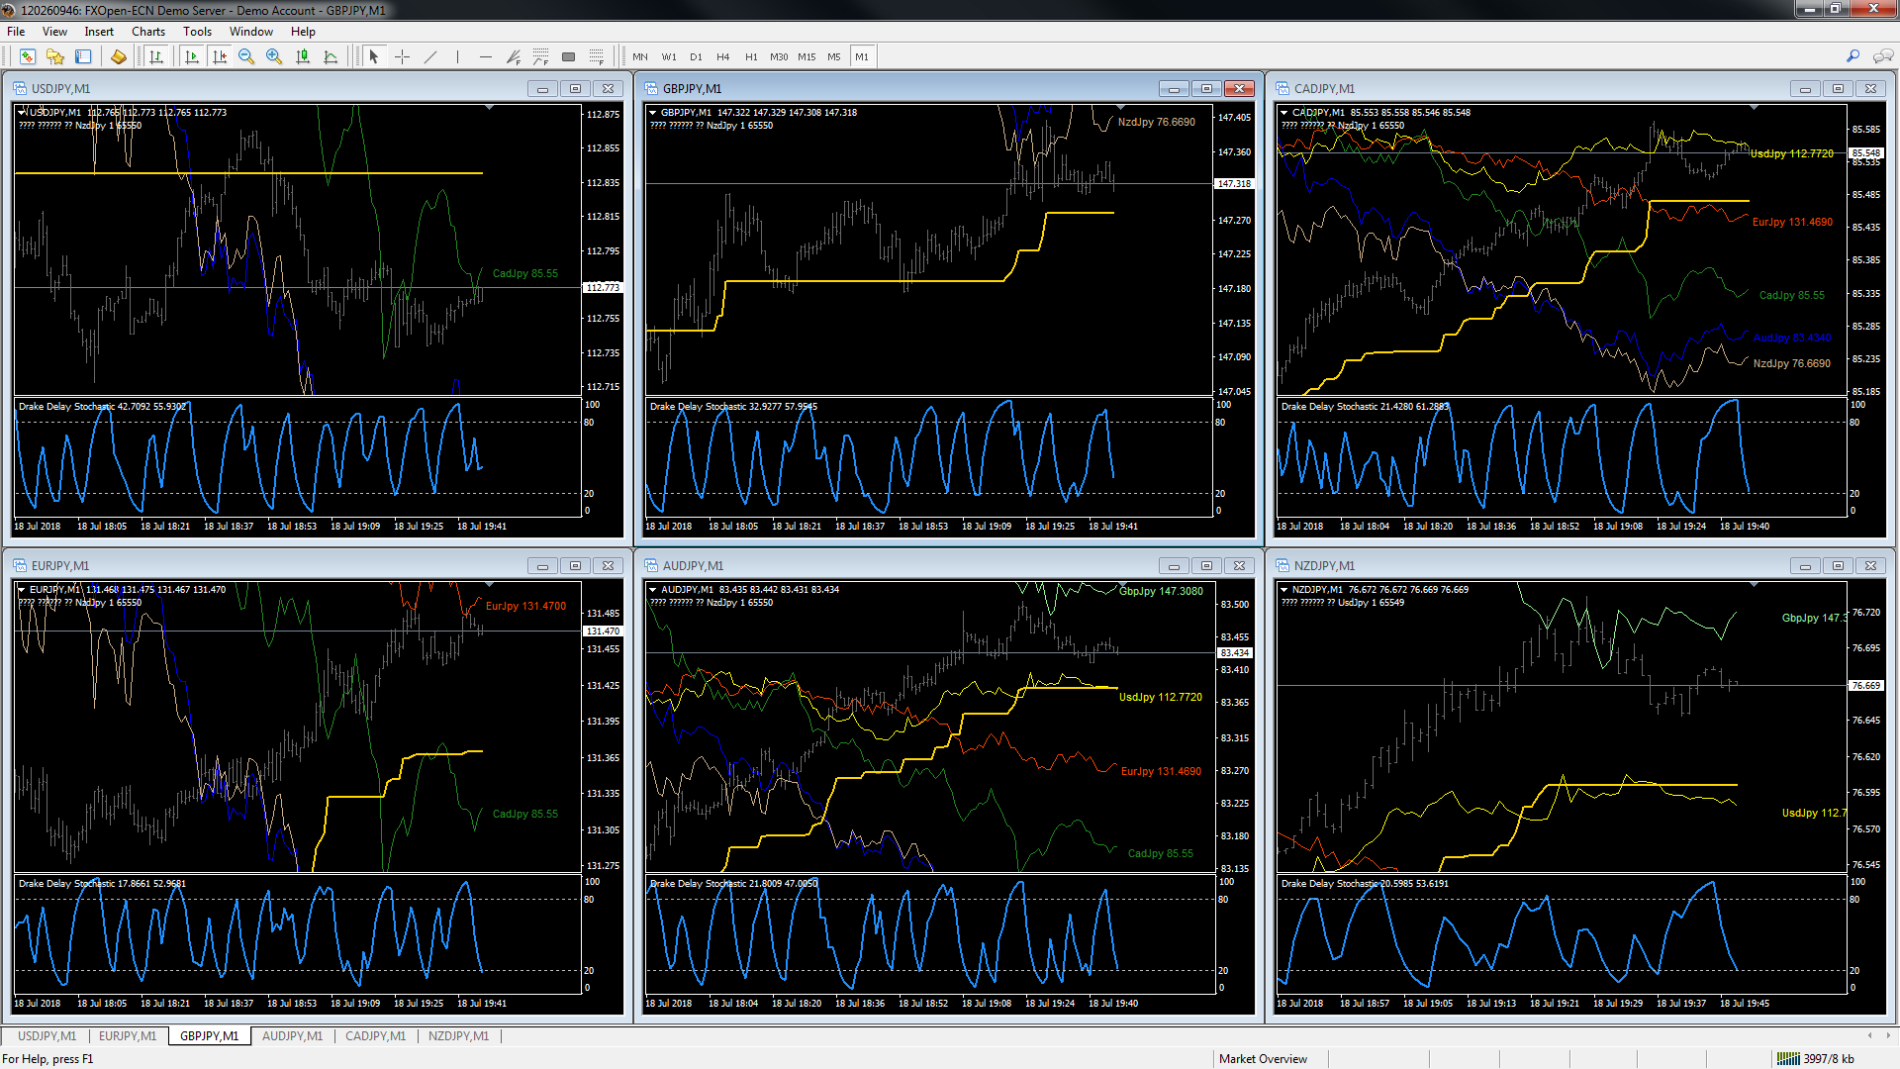The height and width of the screenshot is (1069, 1900).
Task: Pick the trendline drawing tool
Action: pos(430,56)
